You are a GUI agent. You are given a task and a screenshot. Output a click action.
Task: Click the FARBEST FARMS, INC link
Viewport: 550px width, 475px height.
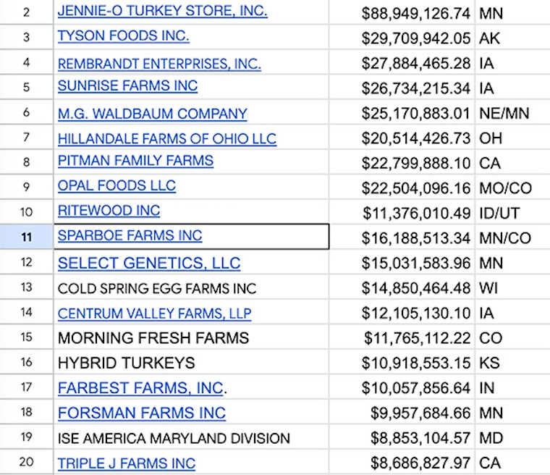point(140,388)
